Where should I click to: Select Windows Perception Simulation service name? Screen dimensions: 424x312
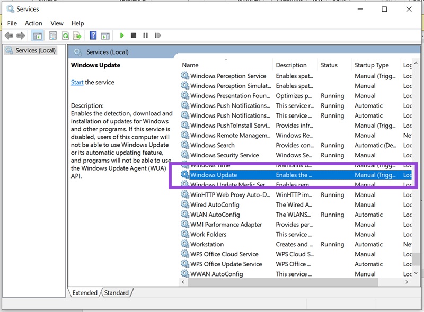(x=231, y=86)
